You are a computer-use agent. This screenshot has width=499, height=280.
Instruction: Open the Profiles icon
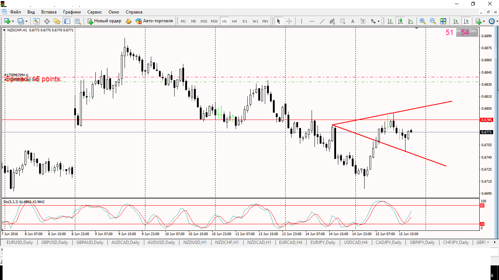point(21,21)
